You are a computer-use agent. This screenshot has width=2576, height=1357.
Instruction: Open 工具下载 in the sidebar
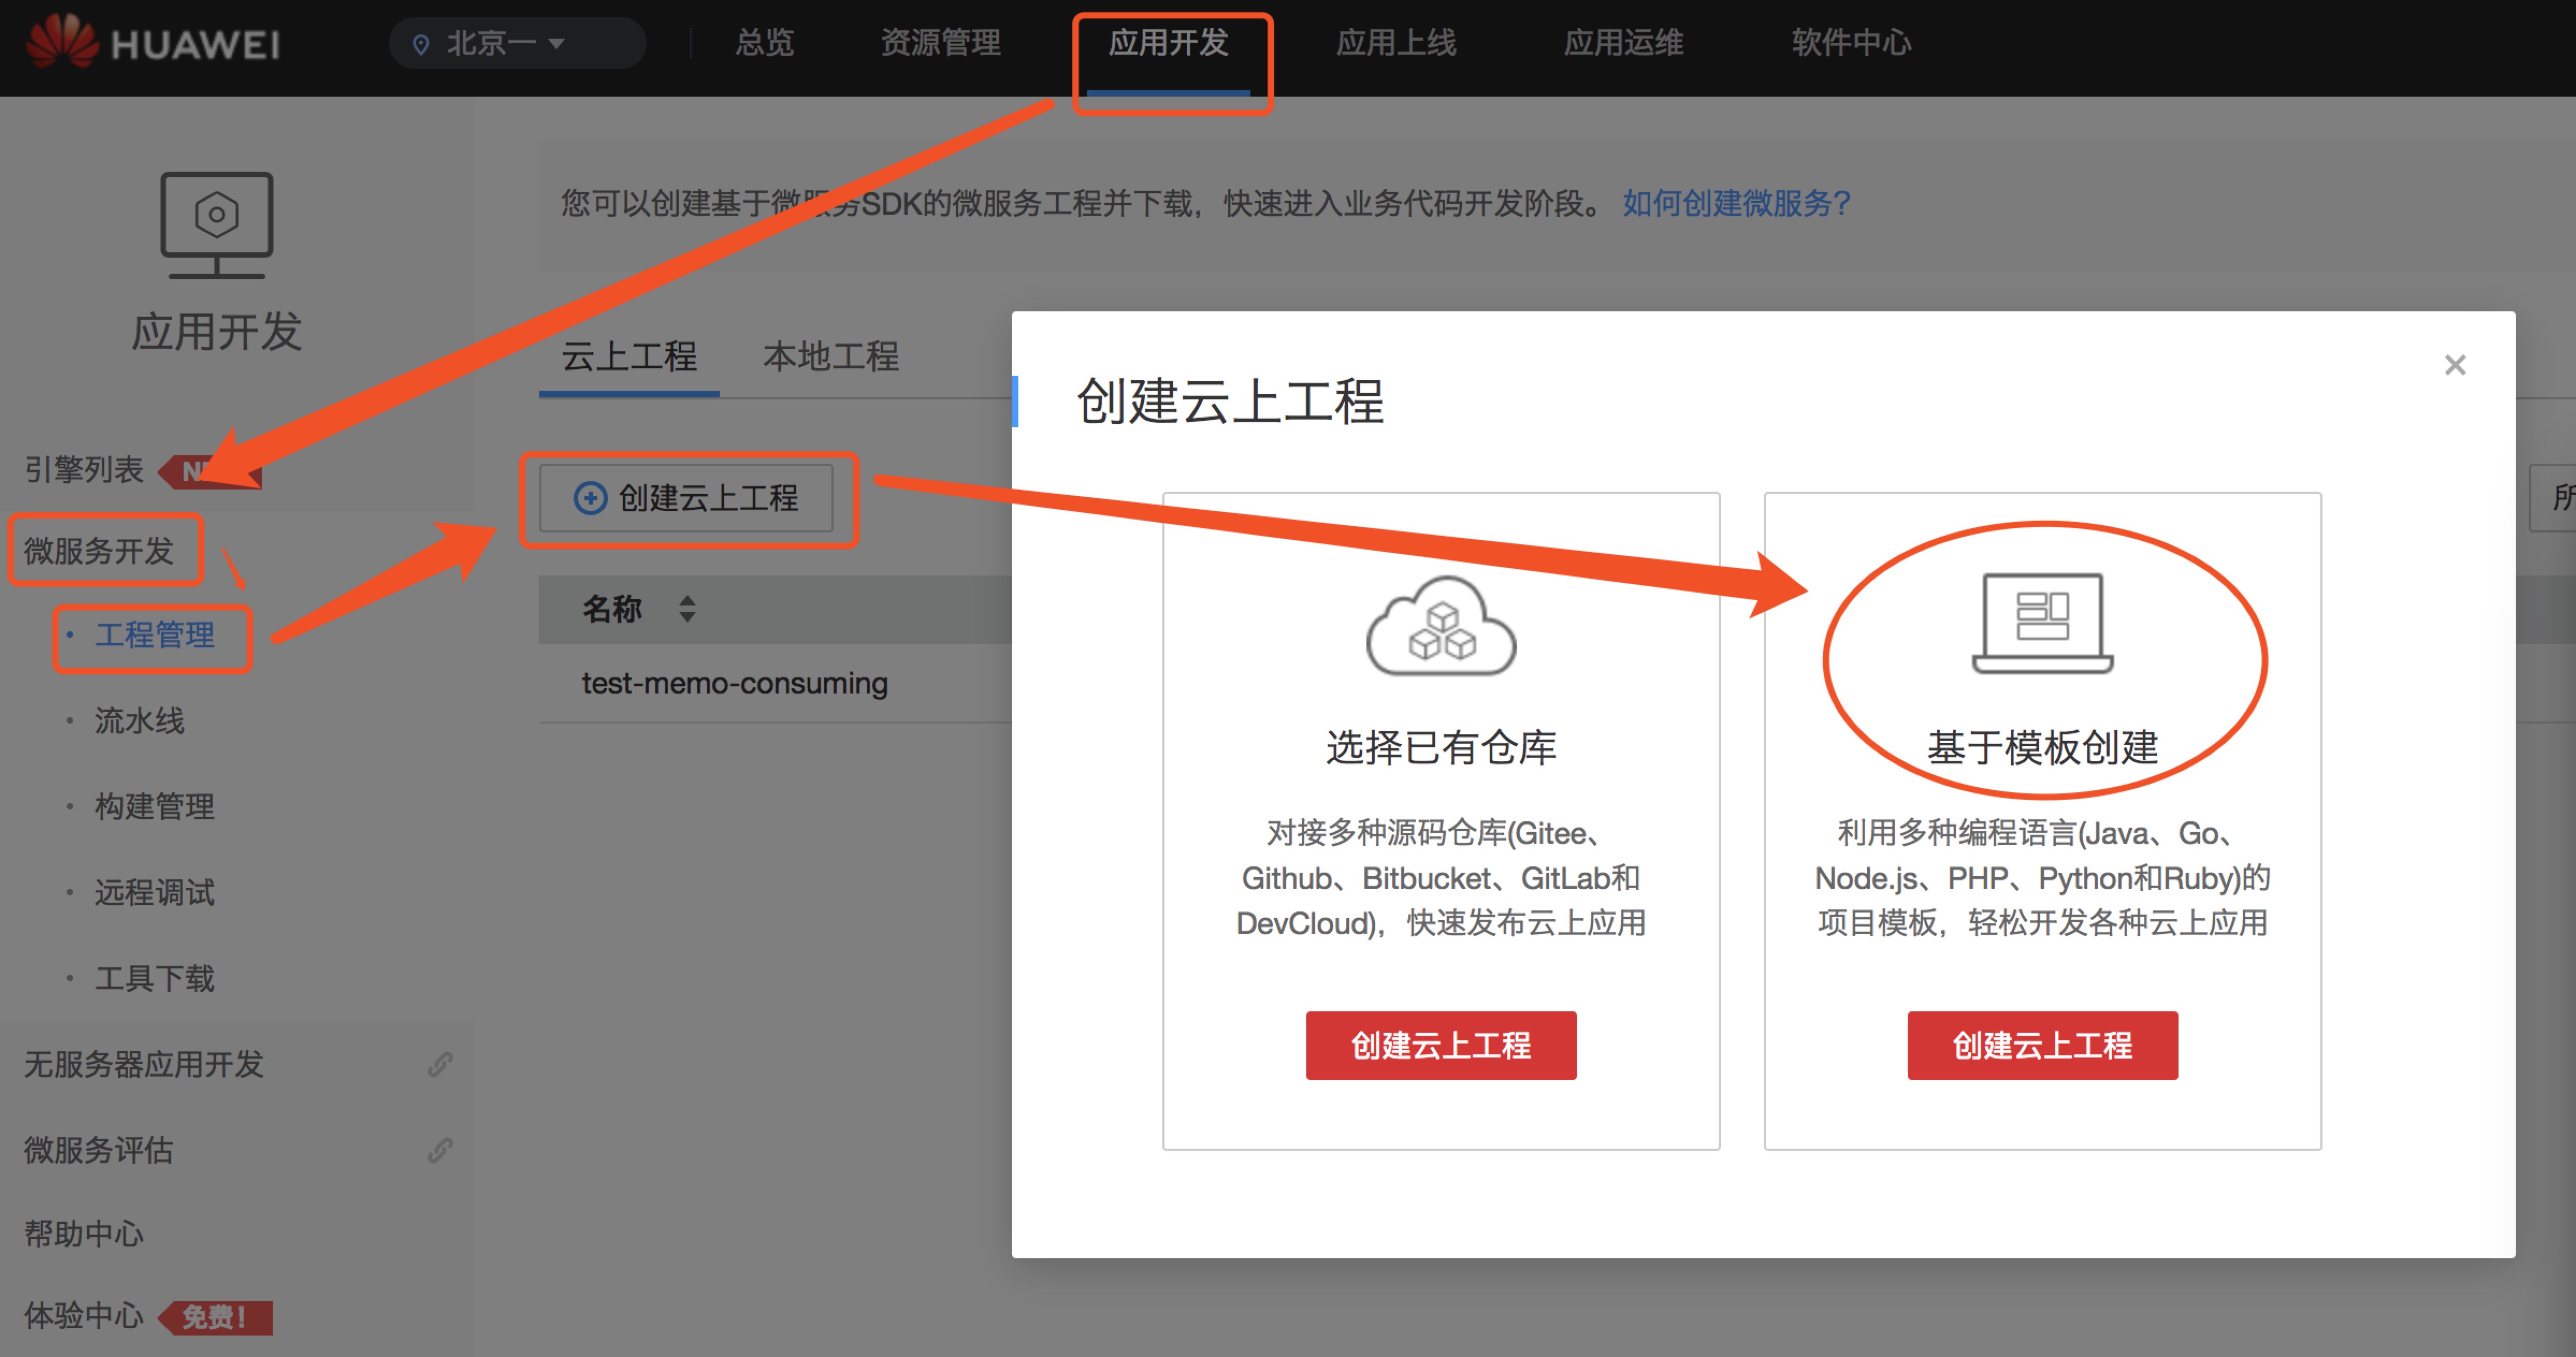[x=154, y=978]
